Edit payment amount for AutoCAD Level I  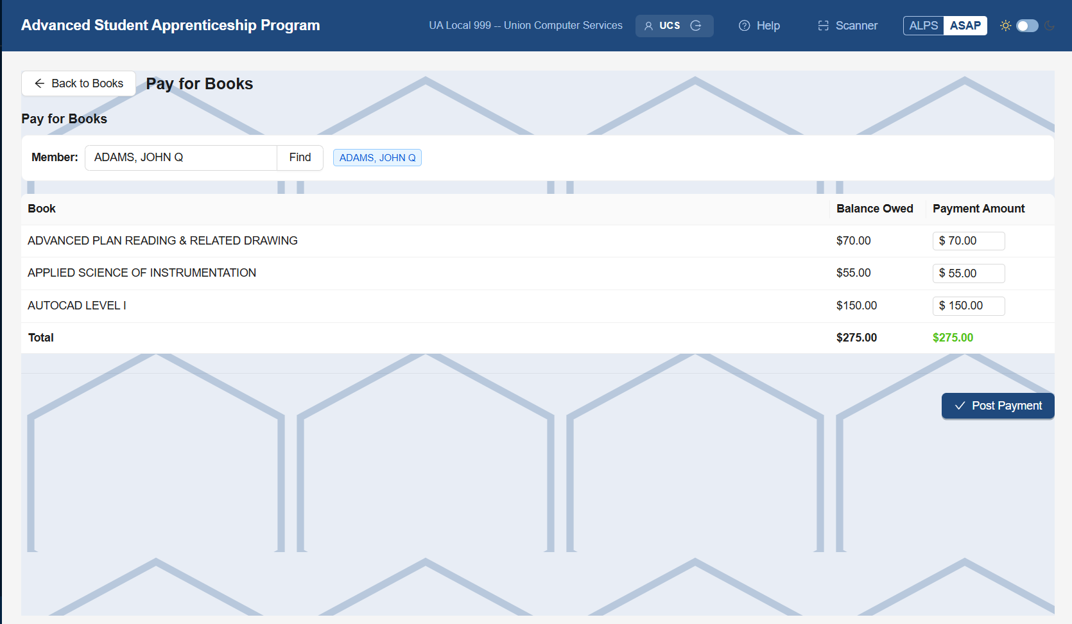[x=969, y=306]
